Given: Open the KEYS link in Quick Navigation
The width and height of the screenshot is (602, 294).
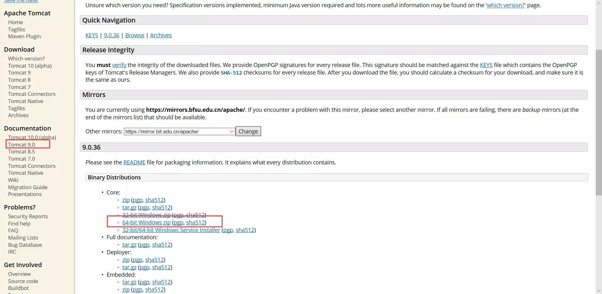Looking at the screenshot, I should click(92, 35).
